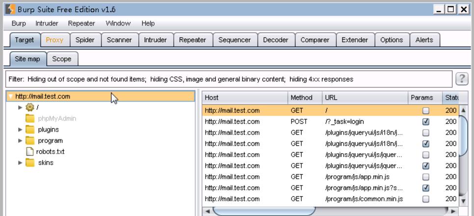This screenshot has width=474, height=216.
Task: Sort table by Host column header
Action: pos(245,98)
